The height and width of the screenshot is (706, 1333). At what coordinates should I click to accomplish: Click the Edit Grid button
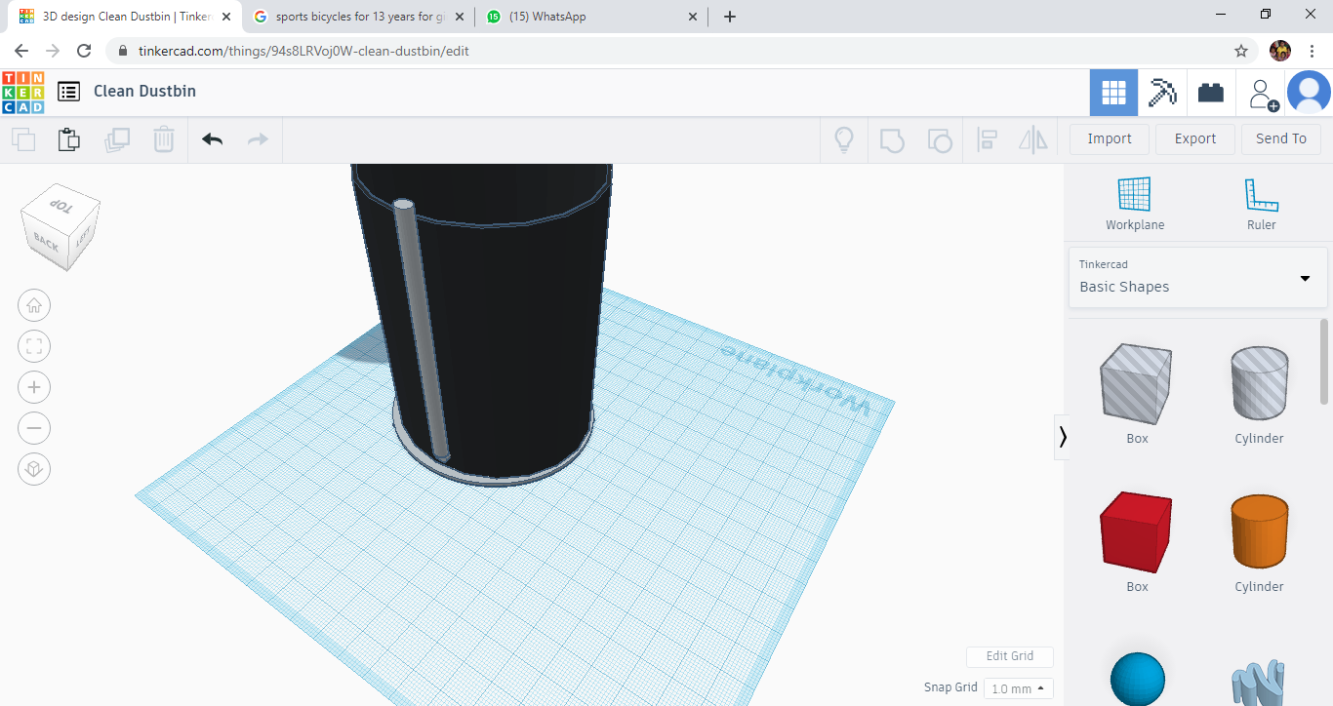coord(1010,656)
